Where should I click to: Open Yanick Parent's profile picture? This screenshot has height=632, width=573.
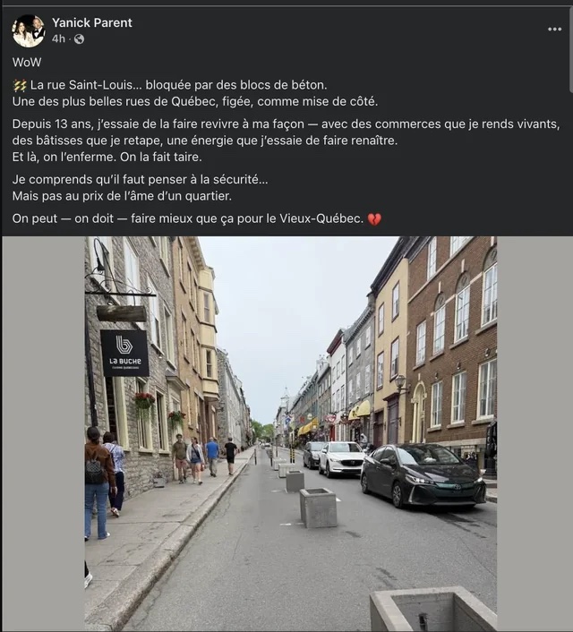point(29,30)
